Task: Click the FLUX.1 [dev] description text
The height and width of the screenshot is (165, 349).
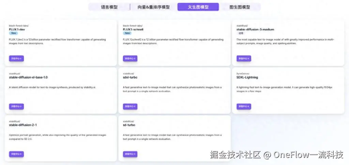Action: tap(57, 41)
